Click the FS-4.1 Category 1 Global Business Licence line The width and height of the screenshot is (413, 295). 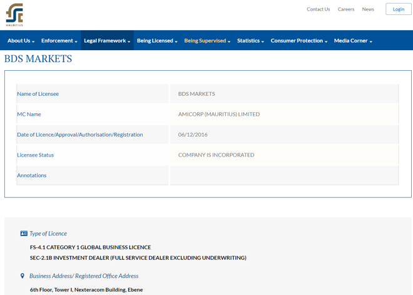(x=90, y=247)
